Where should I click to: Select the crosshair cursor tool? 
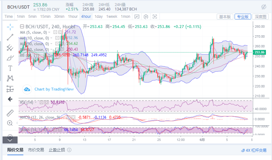pyautogui.click(x=10, y=27)
